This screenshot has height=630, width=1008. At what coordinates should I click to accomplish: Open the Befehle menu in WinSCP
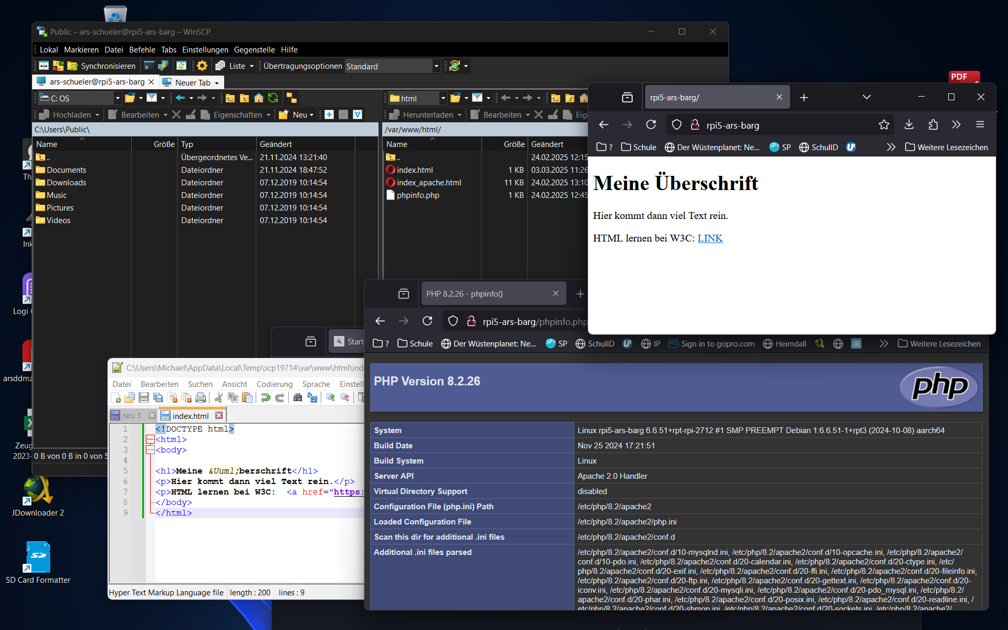(x=142, y=50)
